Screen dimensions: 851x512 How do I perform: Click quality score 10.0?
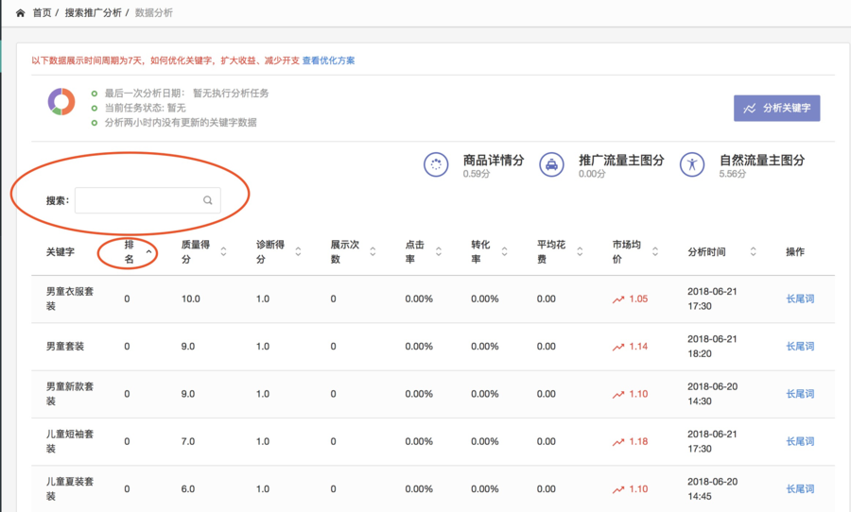190,299
